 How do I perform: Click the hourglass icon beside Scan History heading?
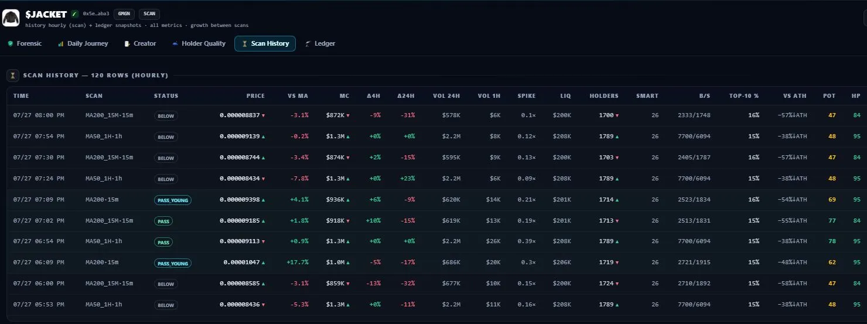(12, 76)
